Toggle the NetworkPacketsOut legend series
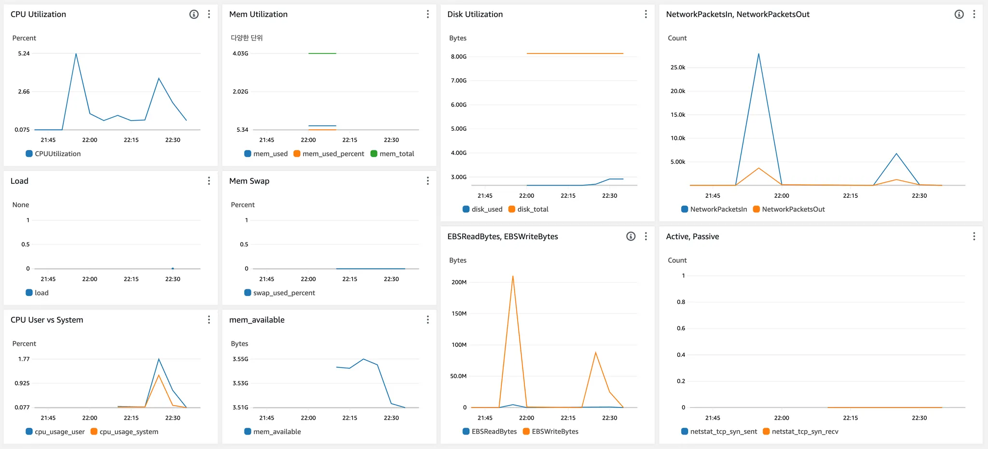 coord(793,209)
